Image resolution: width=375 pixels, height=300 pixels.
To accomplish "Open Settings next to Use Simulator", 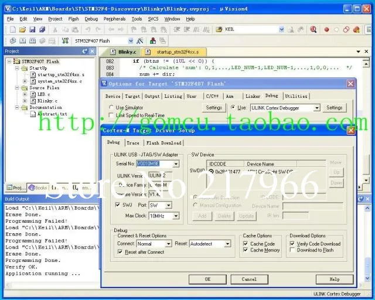I will point(214,108).
